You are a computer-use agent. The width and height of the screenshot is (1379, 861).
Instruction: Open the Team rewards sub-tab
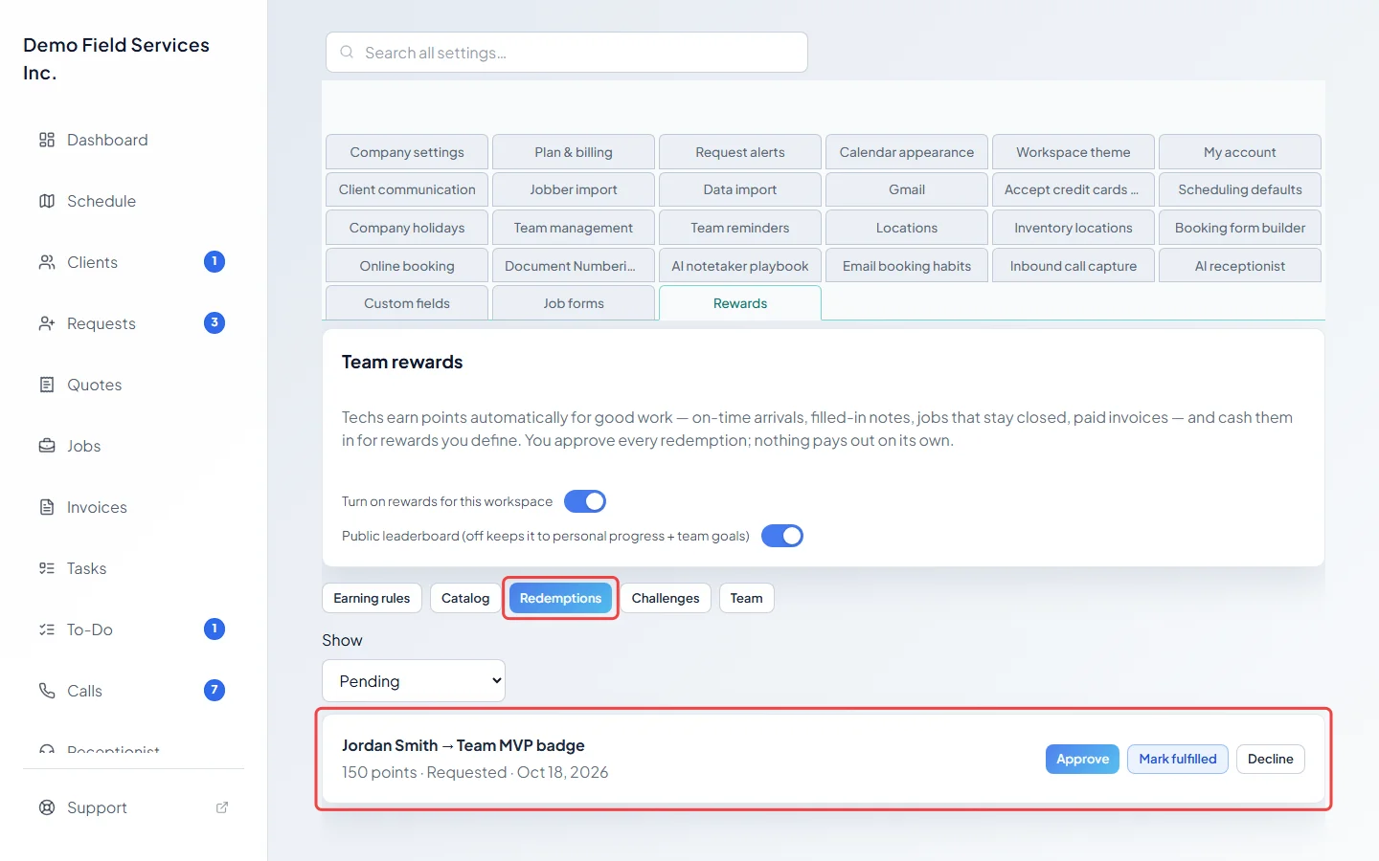747,598
